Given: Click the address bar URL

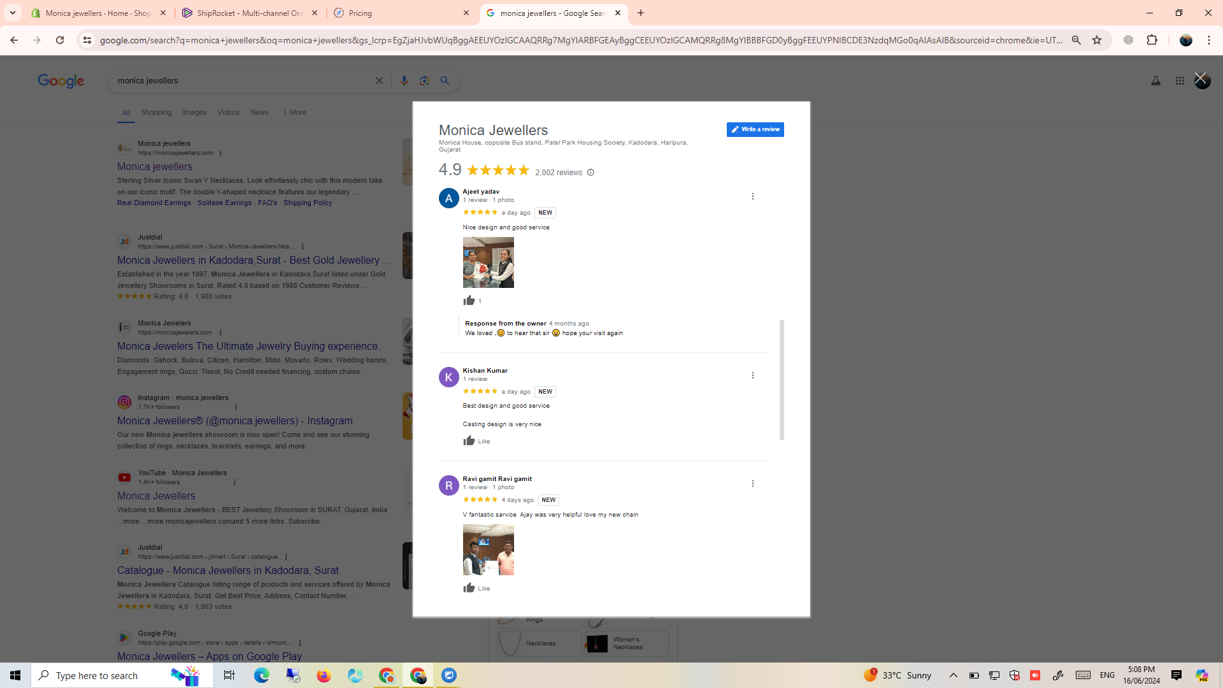Looking at the screenshot, I should pos(581,40).
